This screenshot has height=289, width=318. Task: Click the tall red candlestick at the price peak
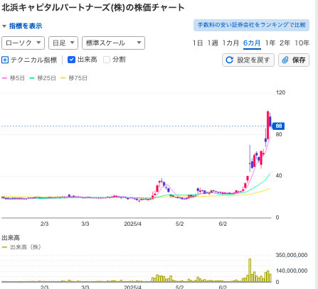point(267,125)
